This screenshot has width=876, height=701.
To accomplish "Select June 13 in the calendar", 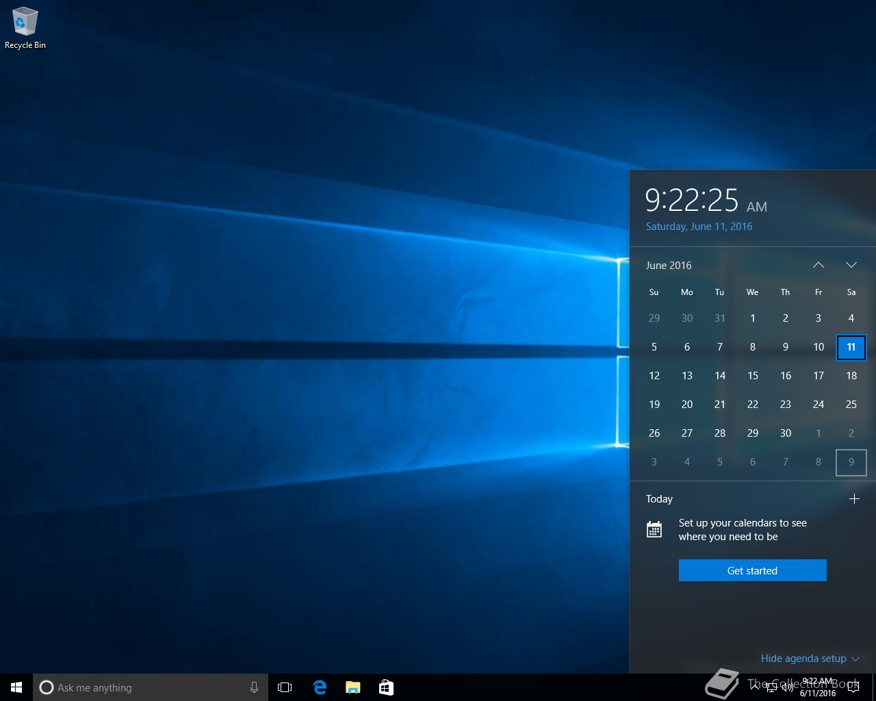I will coord(687,376).
